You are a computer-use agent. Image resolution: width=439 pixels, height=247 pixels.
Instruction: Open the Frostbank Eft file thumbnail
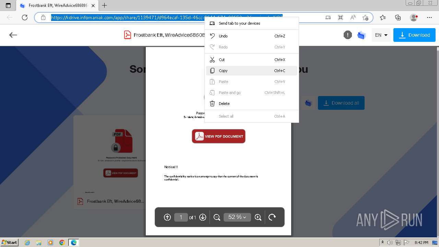pos(109,154)
